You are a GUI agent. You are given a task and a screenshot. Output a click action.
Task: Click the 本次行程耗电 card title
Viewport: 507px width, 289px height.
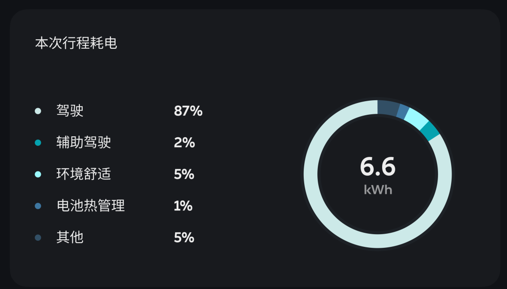click(76, 44)
